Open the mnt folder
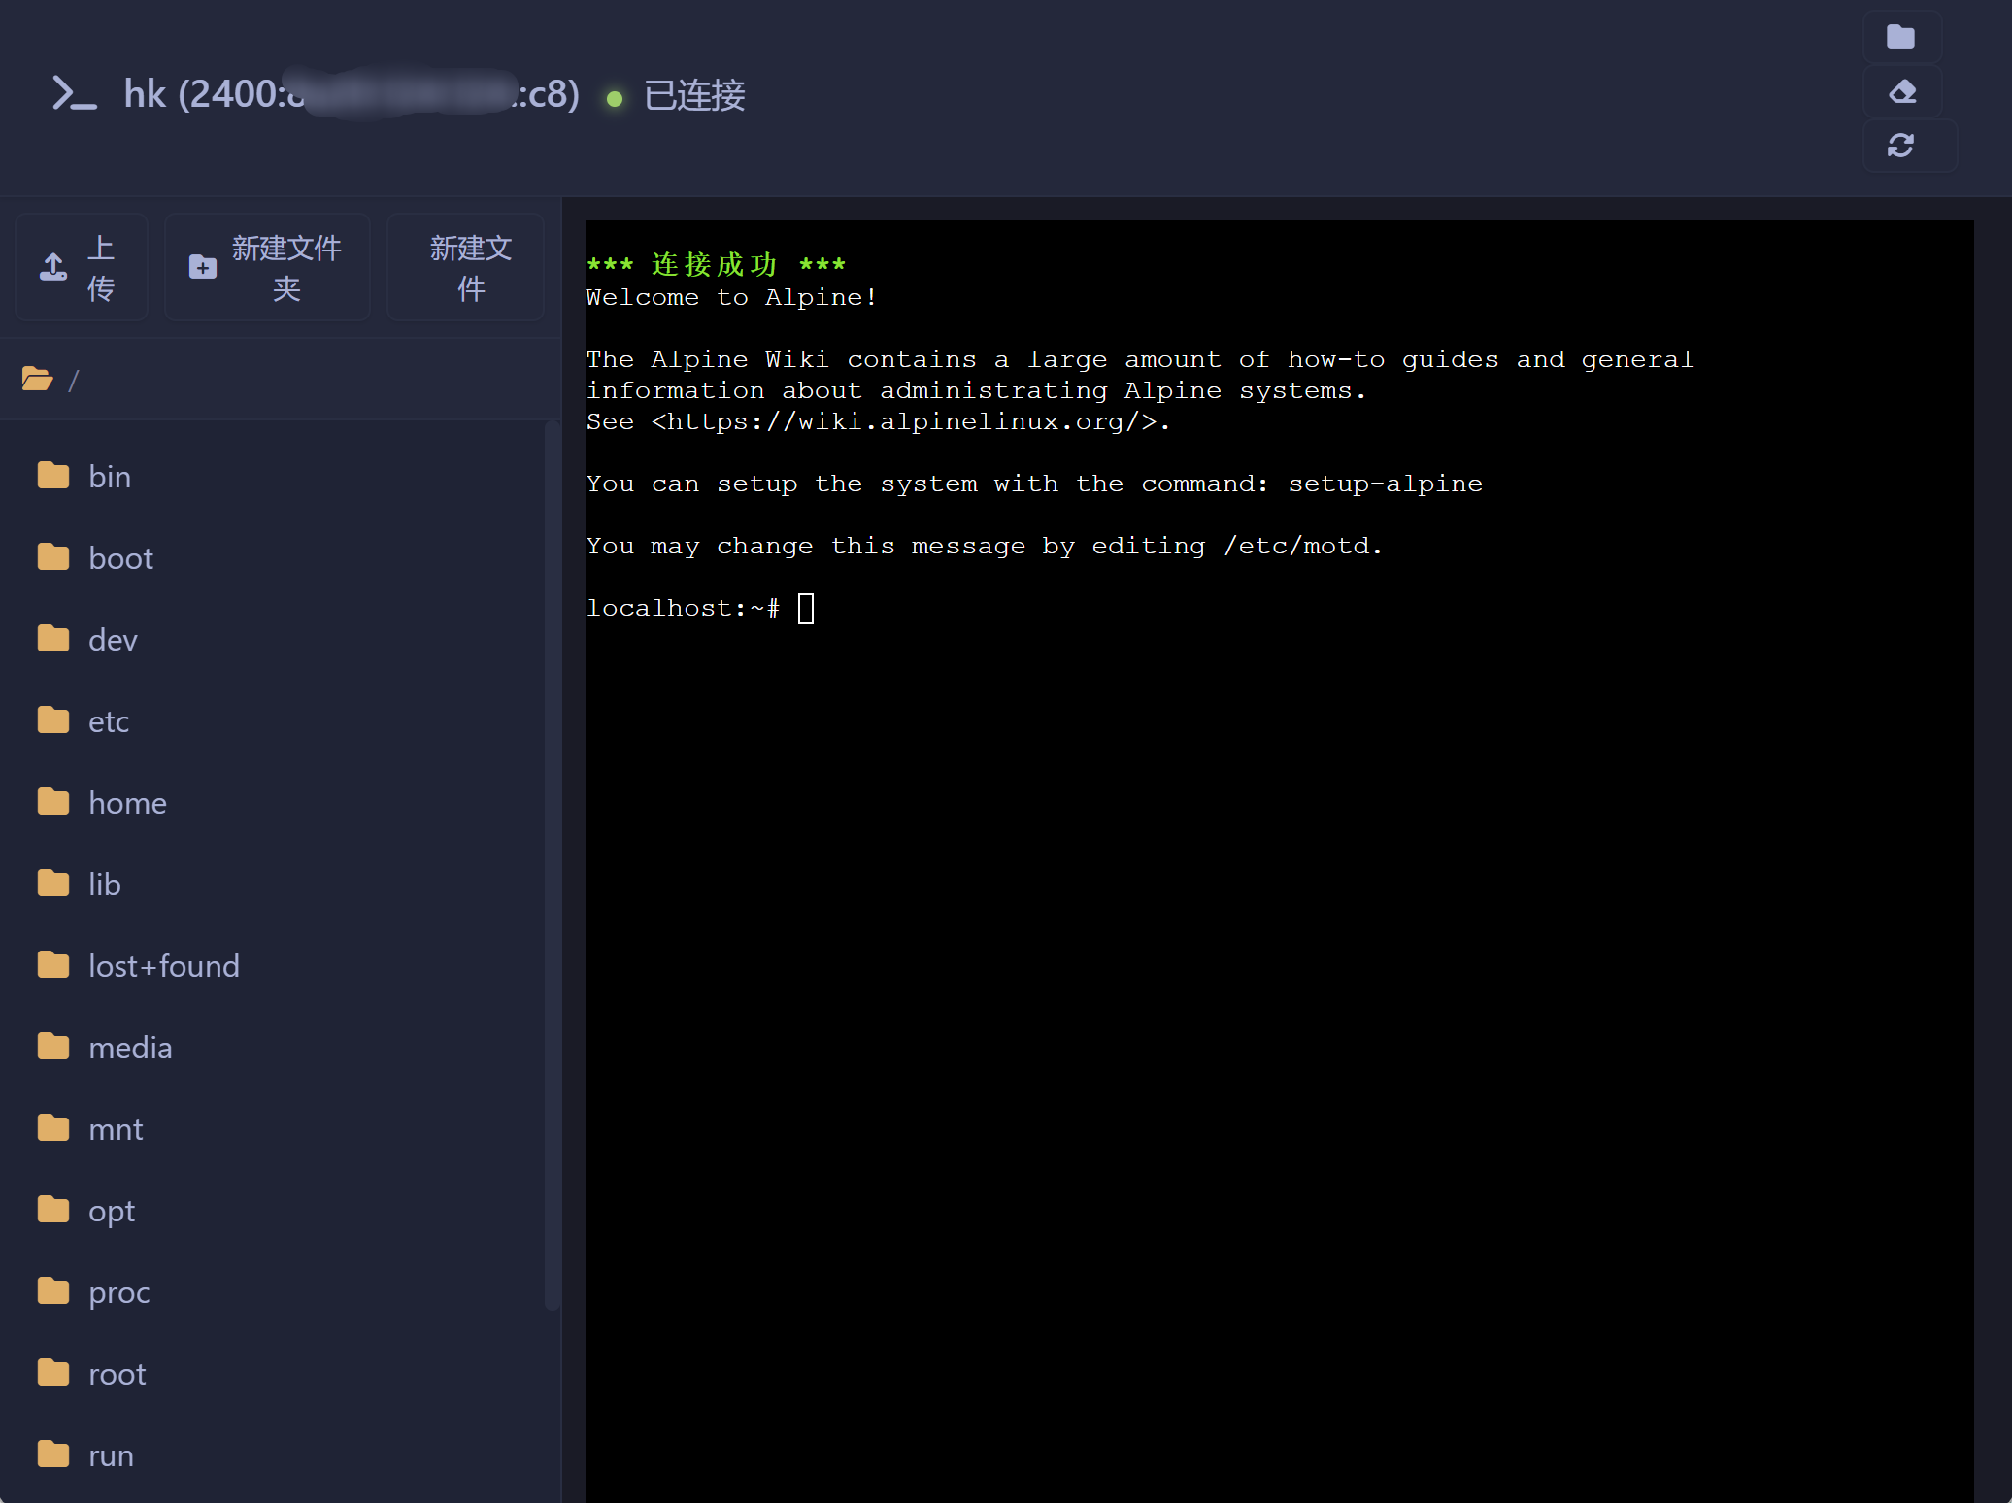Image resolution: width=2012 pixels, height=1503 pixels. coord(272,1128)
